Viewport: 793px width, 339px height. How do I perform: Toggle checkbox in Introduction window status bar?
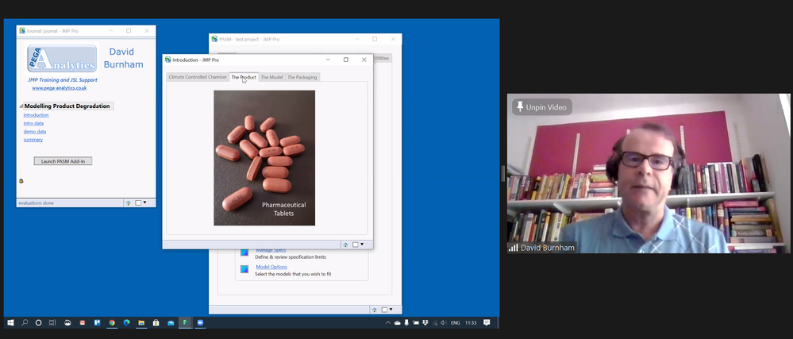point(356,245)
